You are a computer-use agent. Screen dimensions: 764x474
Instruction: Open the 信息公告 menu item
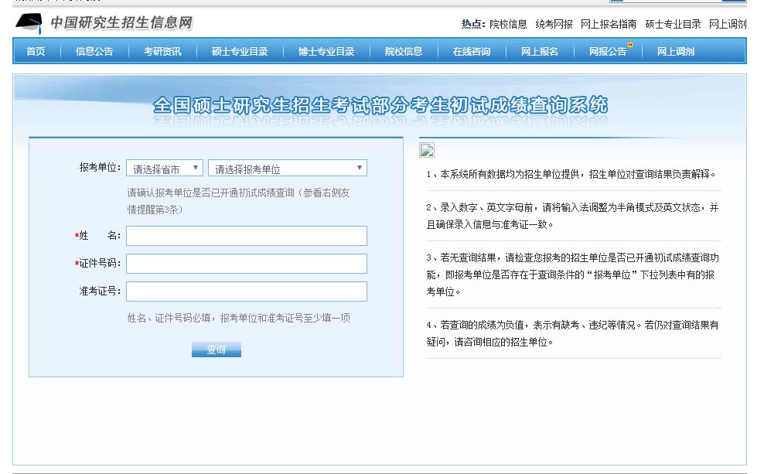click(x=94, y=52)
